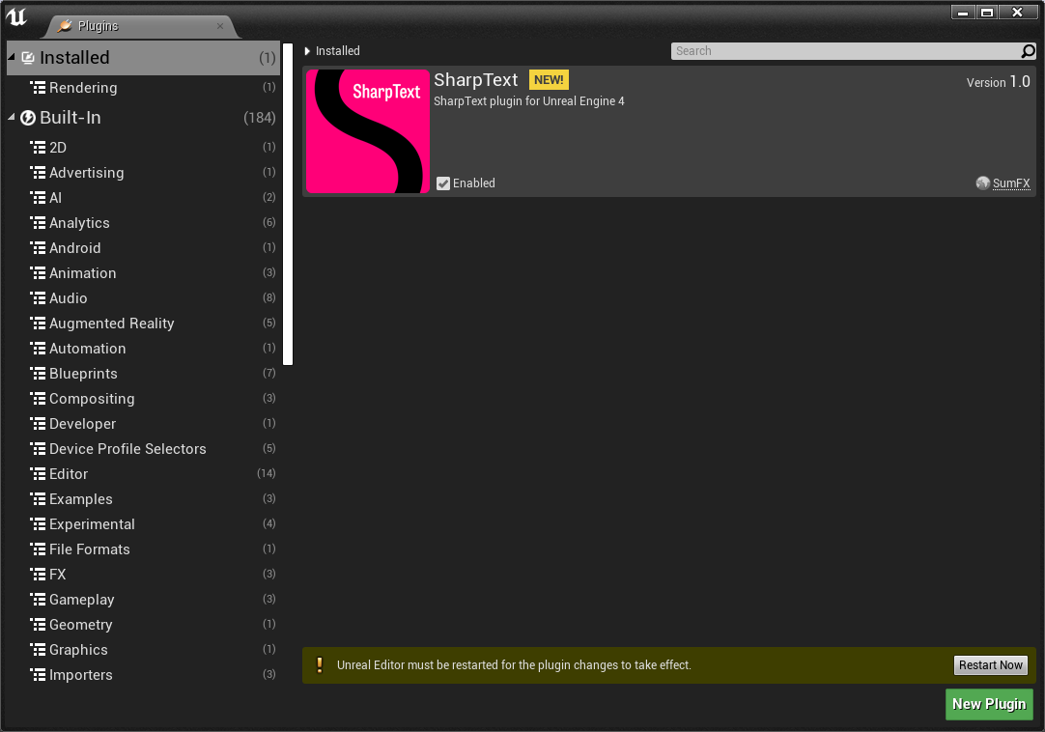Click the Rendering category list icon
Screen dimensions: 1045x732
coord(38,87)
